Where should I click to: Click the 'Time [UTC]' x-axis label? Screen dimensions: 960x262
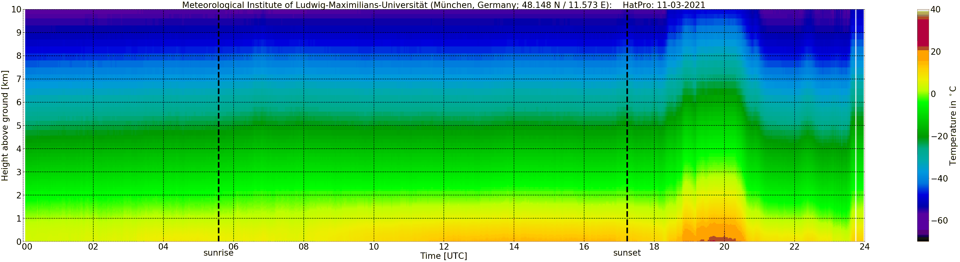point(443,256)
